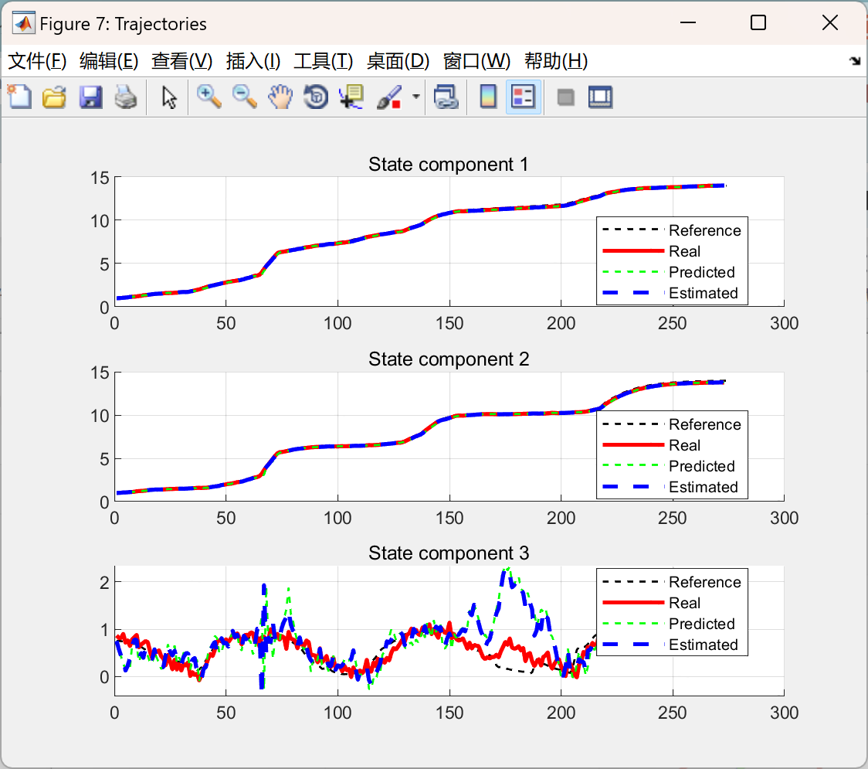This screenshot has width=868, height=769.
Task: Open the 帮助(H) menu
Action: point(556,61)
